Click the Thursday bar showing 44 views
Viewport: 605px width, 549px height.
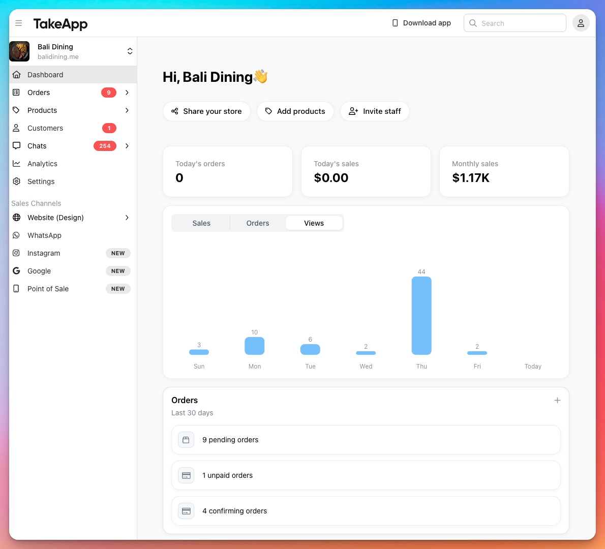tap(421, 316)
